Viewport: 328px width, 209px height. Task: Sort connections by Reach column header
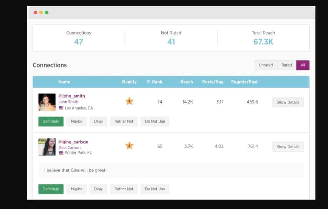pos(186,82)
